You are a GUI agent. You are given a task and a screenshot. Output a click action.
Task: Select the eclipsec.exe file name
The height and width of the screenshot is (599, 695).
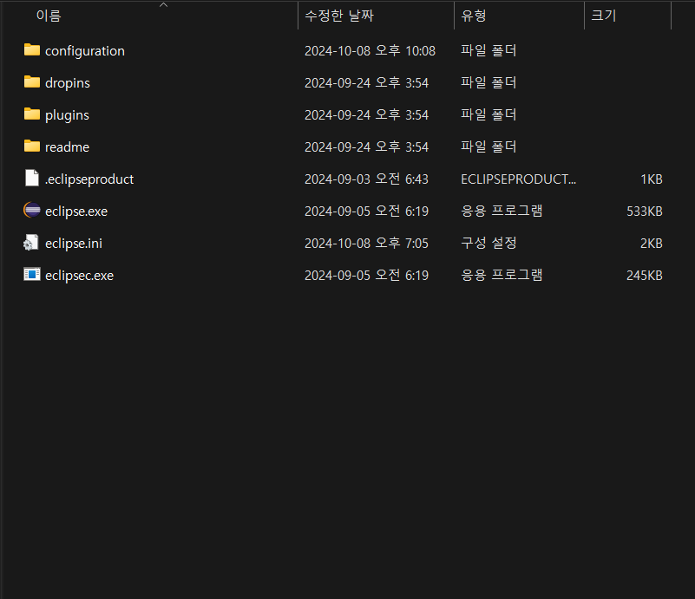[x=79, y=276]
